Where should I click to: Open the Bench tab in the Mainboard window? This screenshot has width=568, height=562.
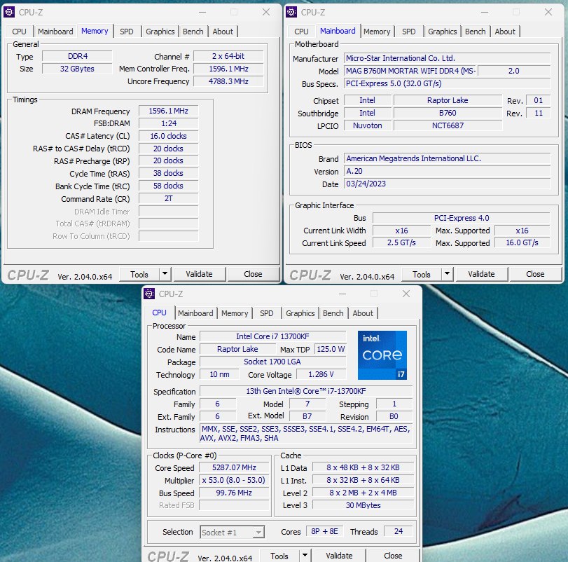[x=476, y=32]
